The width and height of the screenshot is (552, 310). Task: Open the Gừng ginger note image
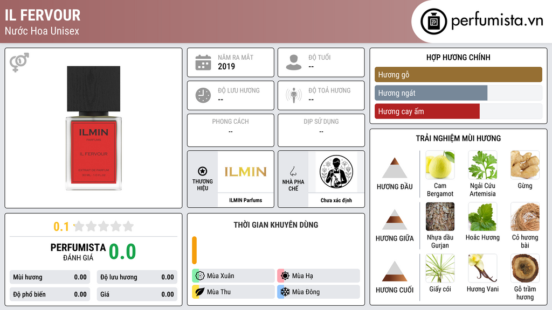click(x=525, y=165)
